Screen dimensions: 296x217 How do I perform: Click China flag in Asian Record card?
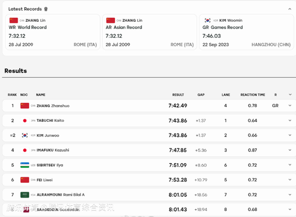111,20
